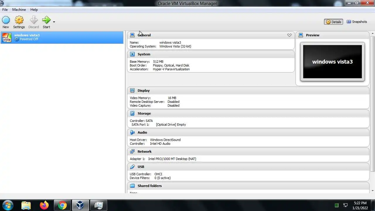Viewport: 375px width, 211px height.
Task: Click the network tray icon
Action: point(345,205)
